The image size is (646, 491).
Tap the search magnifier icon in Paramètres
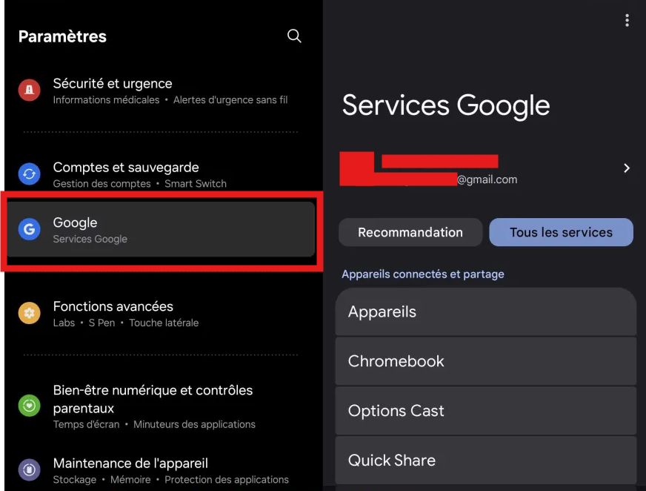[x=294, y=36]
